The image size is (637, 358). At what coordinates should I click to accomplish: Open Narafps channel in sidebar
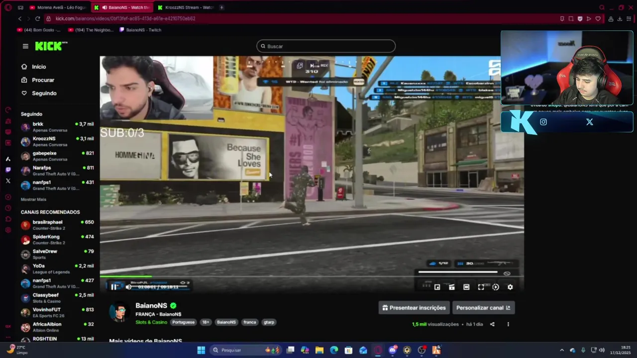point(57,171)
